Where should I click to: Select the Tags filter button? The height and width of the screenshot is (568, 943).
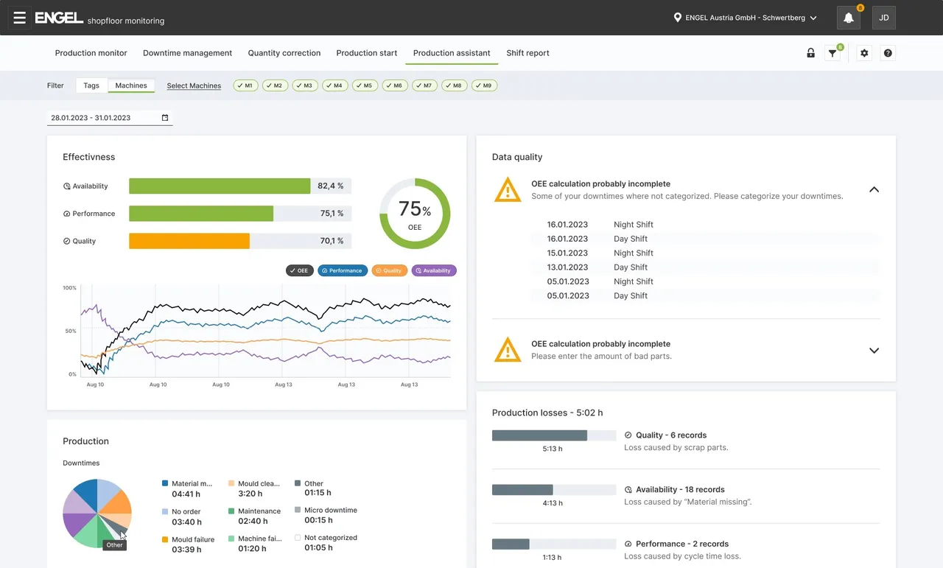pyautogui.click(x=91, y=85)
